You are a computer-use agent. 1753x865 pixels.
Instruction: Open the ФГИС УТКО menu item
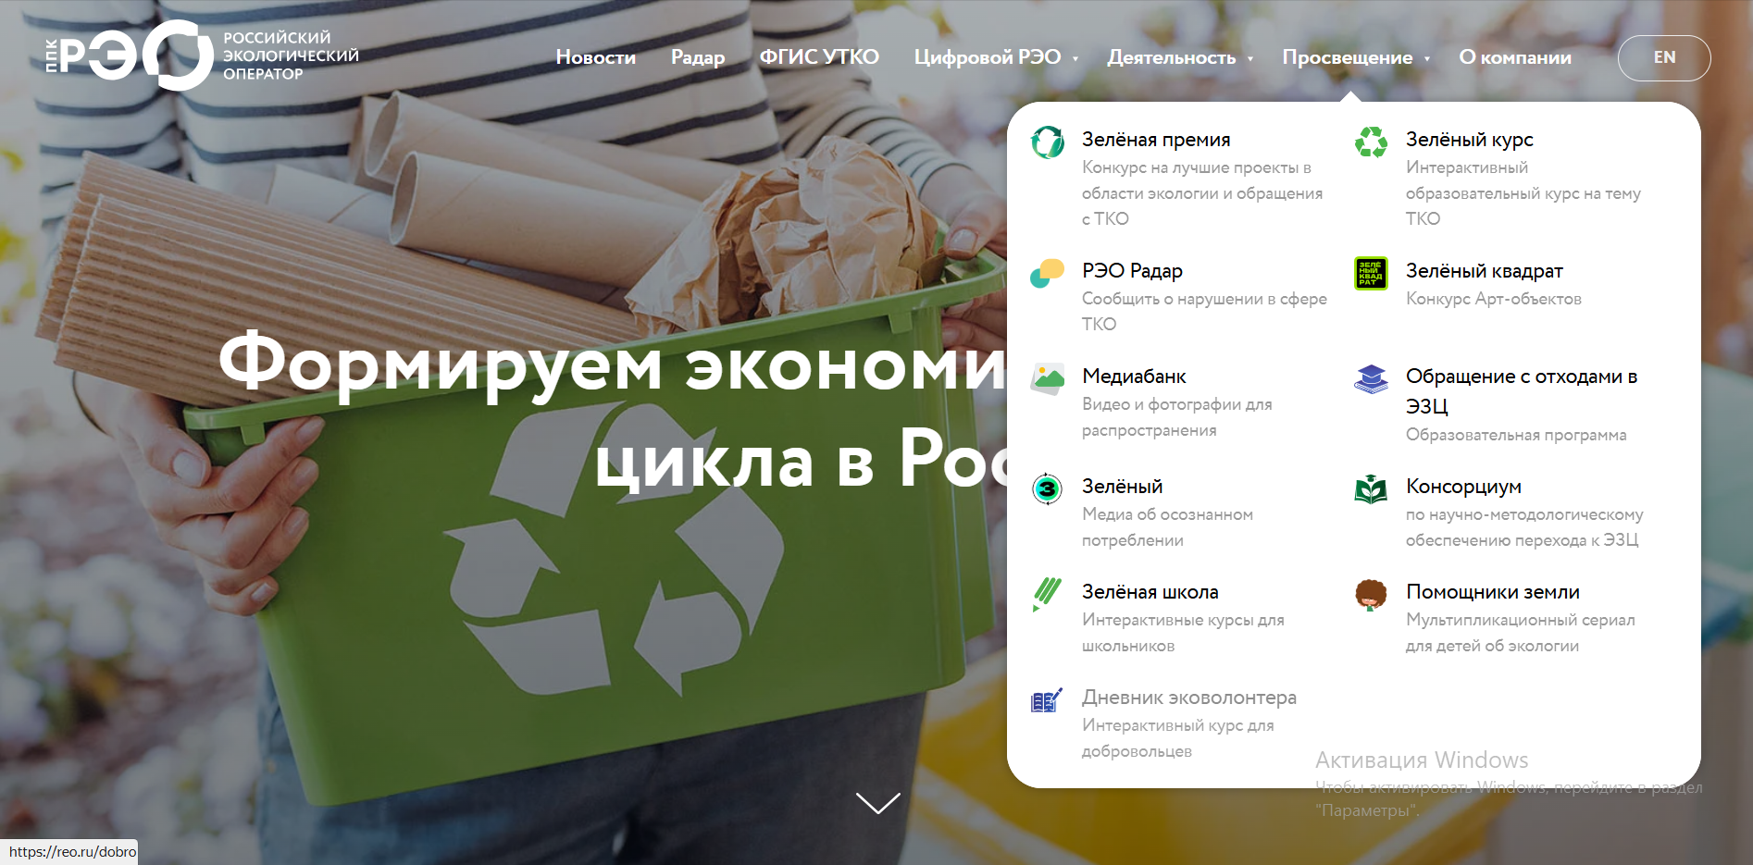pyautogui.click(x=819, y=57)
